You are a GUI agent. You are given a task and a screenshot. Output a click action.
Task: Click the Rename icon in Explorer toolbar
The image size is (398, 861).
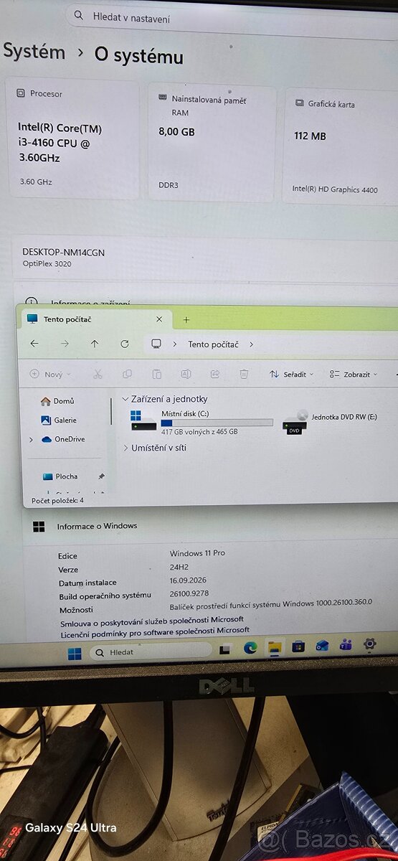point(186,374)
